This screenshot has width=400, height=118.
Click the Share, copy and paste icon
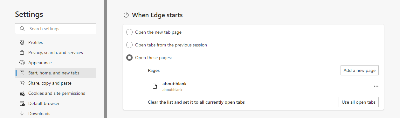(22, 83)
